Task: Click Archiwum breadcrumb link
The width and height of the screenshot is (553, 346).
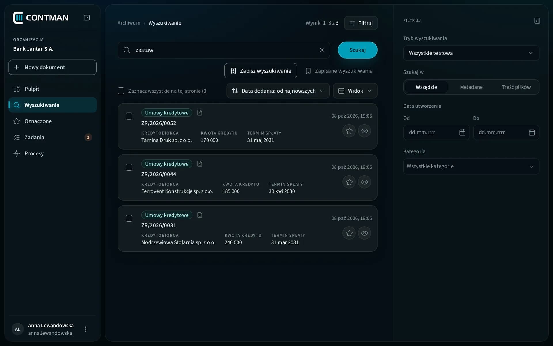Action: (x=129, y=23)
